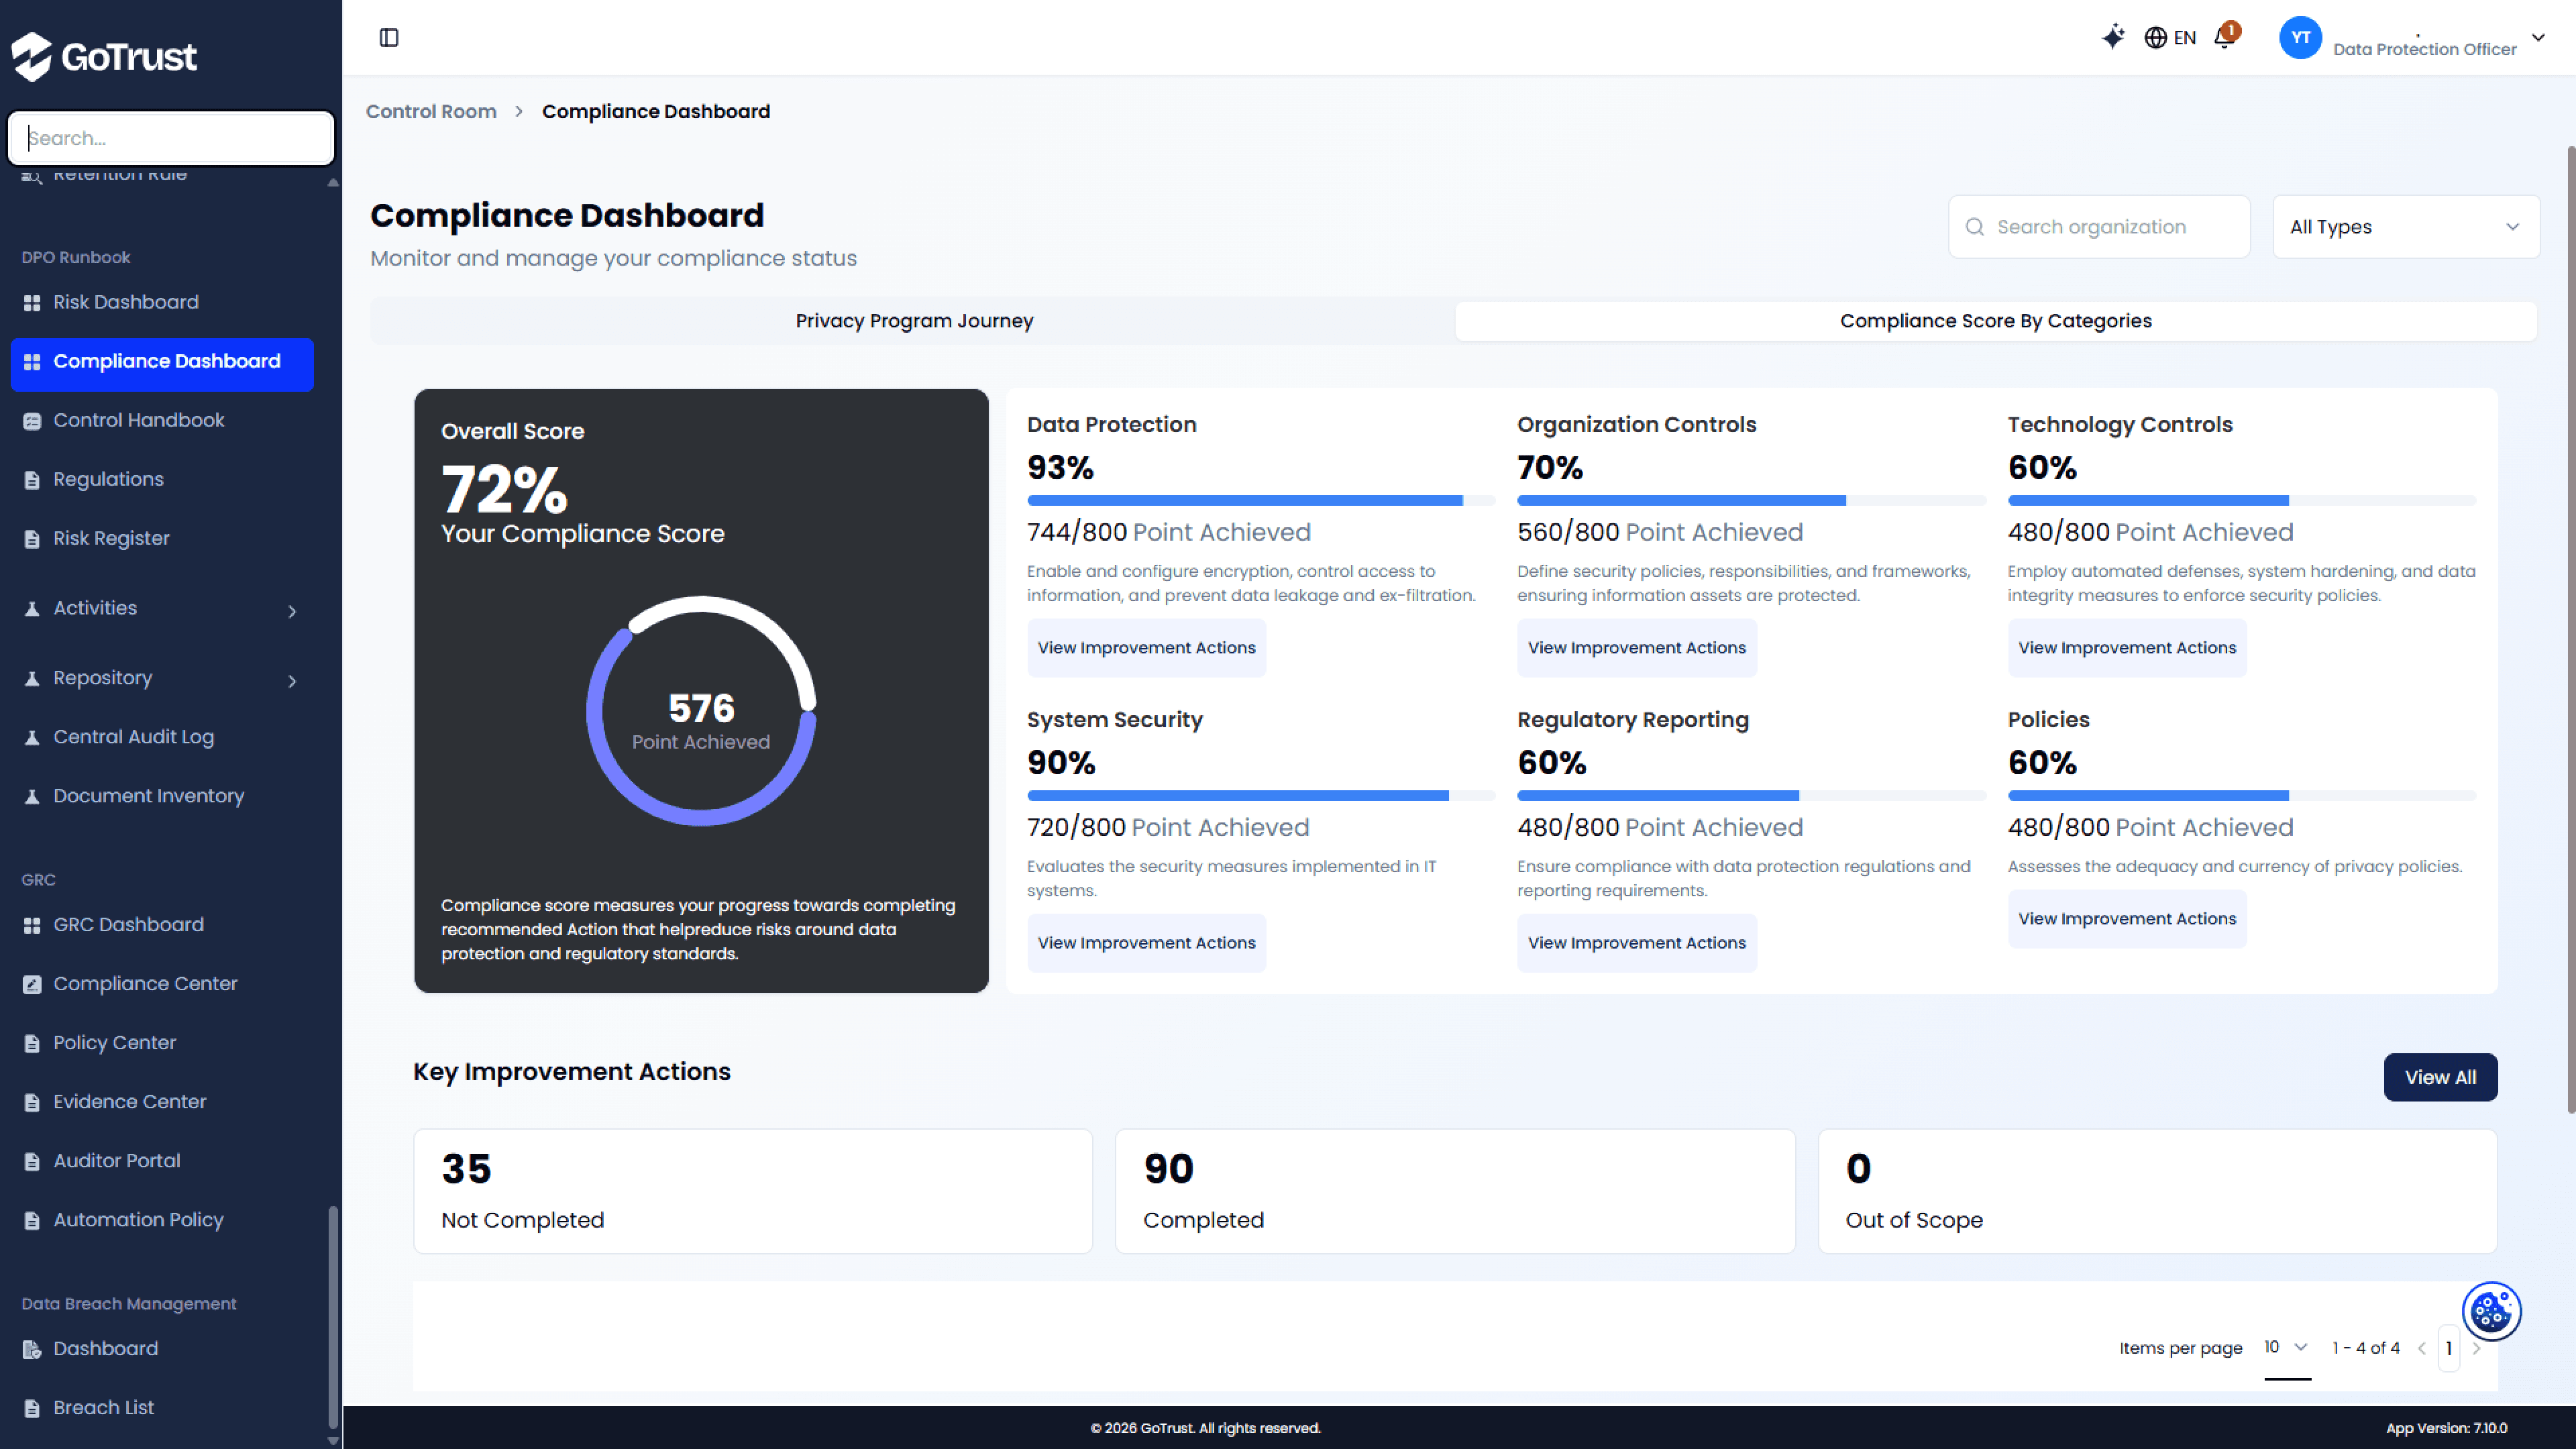
Task: Go to the previous page arrow
Action: tap(2422, 1348)
